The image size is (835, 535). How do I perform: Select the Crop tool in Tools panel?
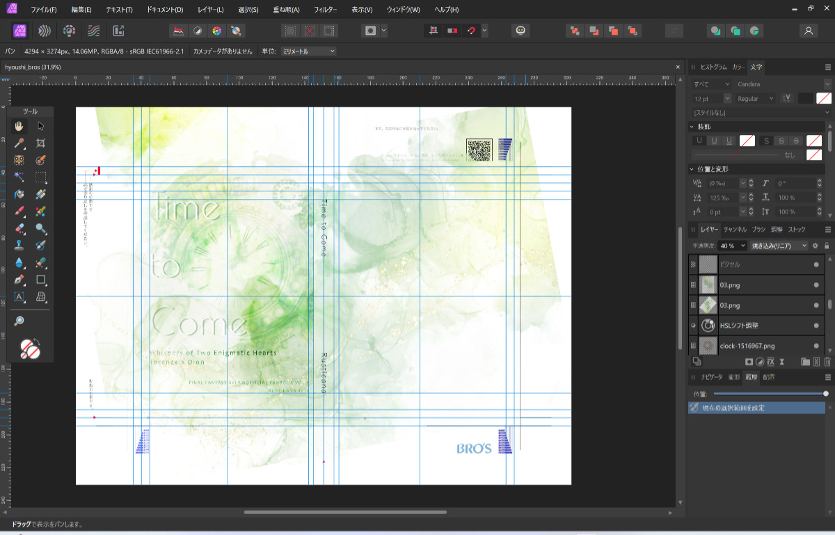pyautogui.click(x=41, y=143)
